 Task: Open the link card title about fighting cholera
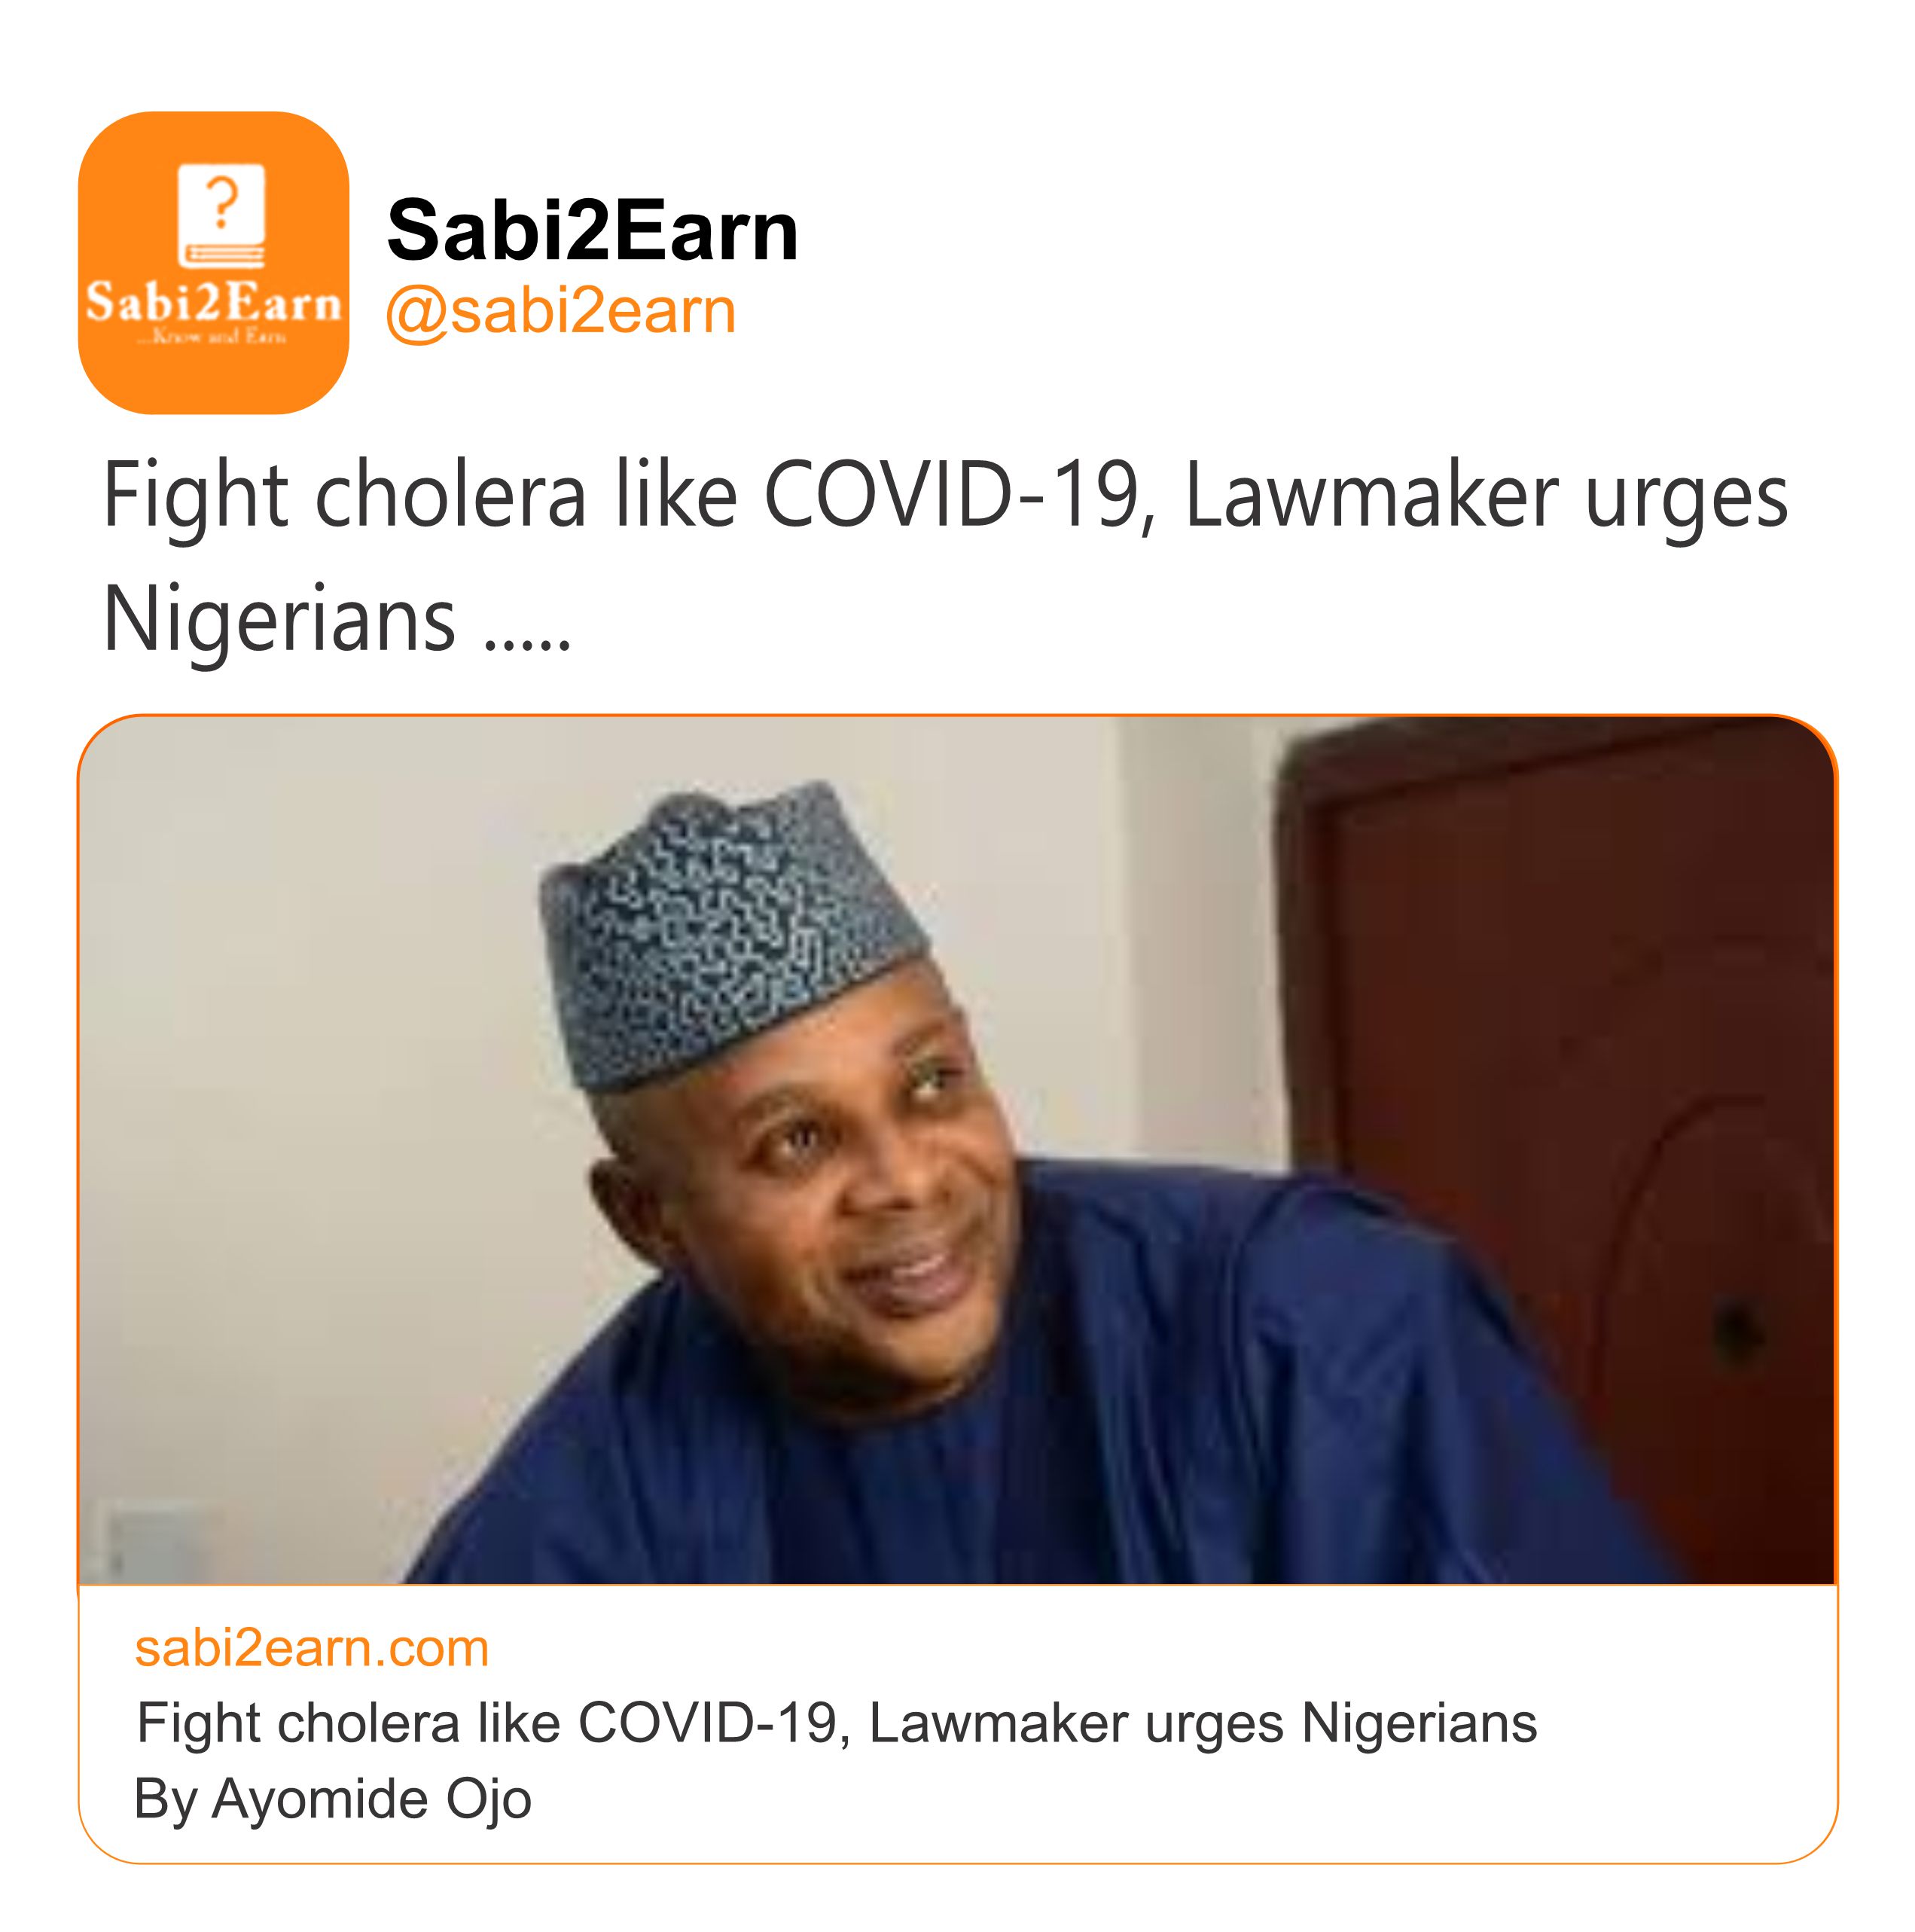836,1723
